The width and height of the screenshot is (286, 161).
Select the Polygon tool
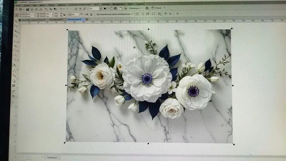click(15, 59)
